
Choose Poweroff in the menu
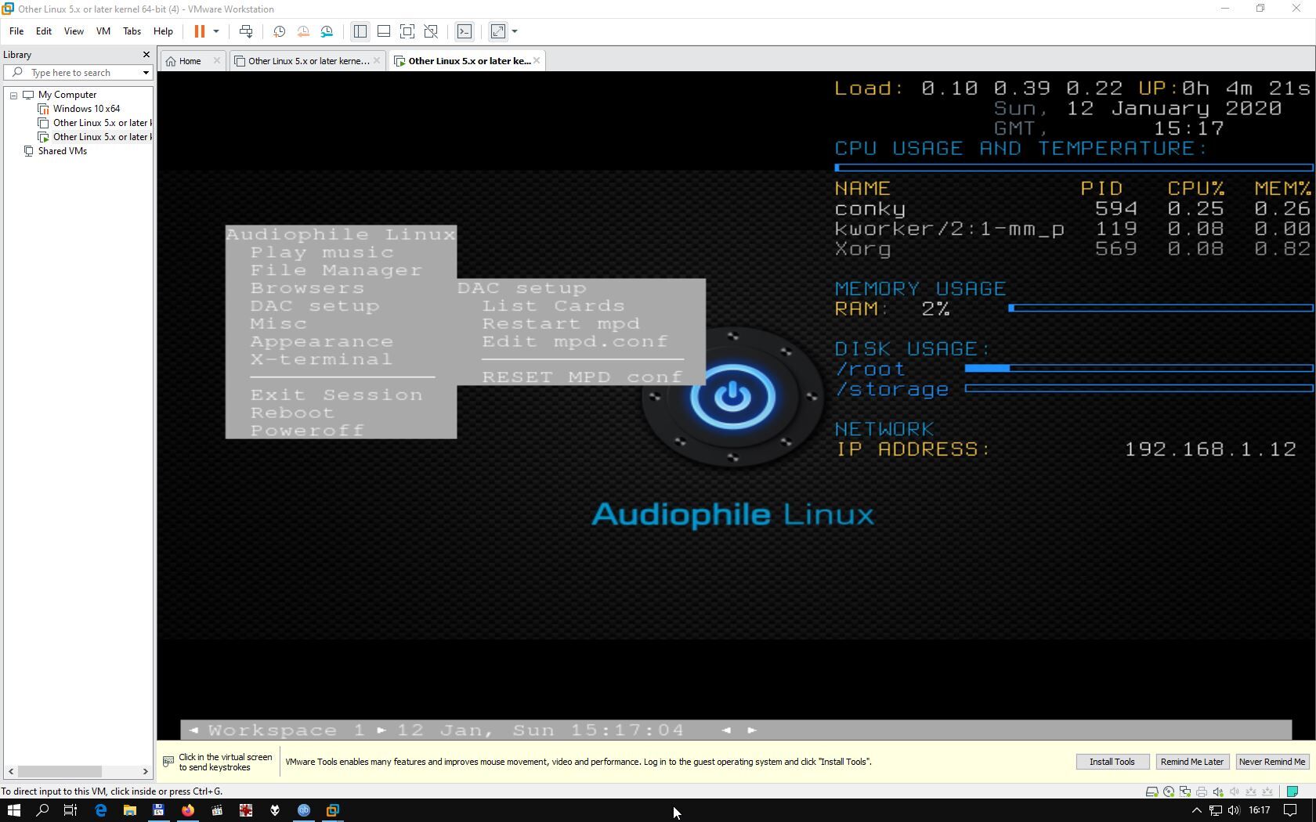[x=307, y=431]
